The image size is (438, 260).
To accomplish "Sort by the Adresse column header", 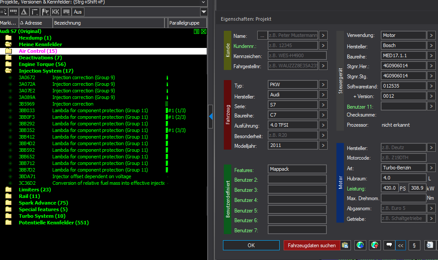I will [34, 23].
